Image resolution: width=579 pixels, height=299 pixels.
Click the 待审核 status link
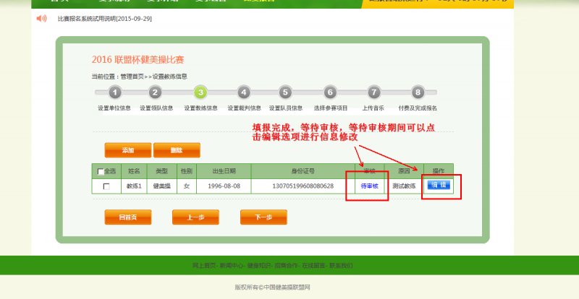coord(369,186)
